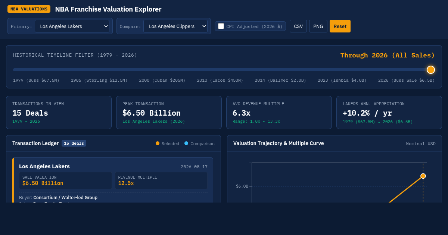Click the Avg Revenue Multiple card
The width and height of the screenshot is (448, 235).
[279, 112]
